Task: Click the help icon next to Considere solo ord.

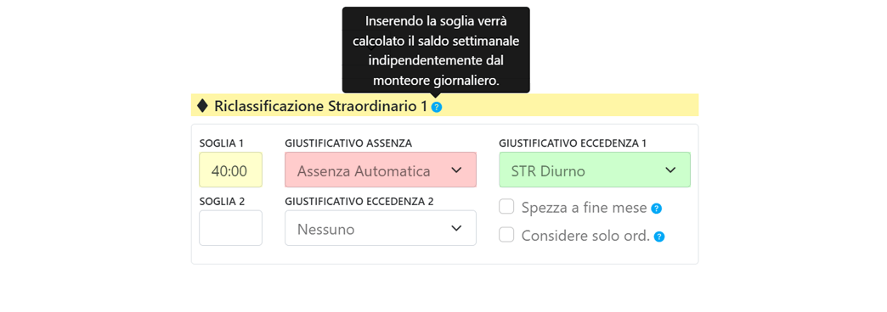Action: (659, 237)
